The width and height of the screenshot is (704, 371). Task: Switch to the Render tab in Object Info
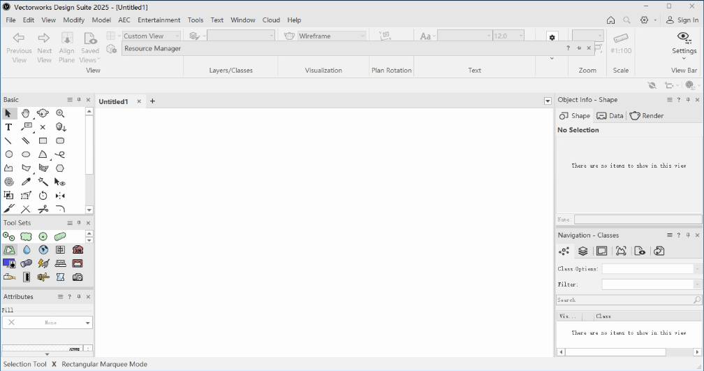point(647,116)
